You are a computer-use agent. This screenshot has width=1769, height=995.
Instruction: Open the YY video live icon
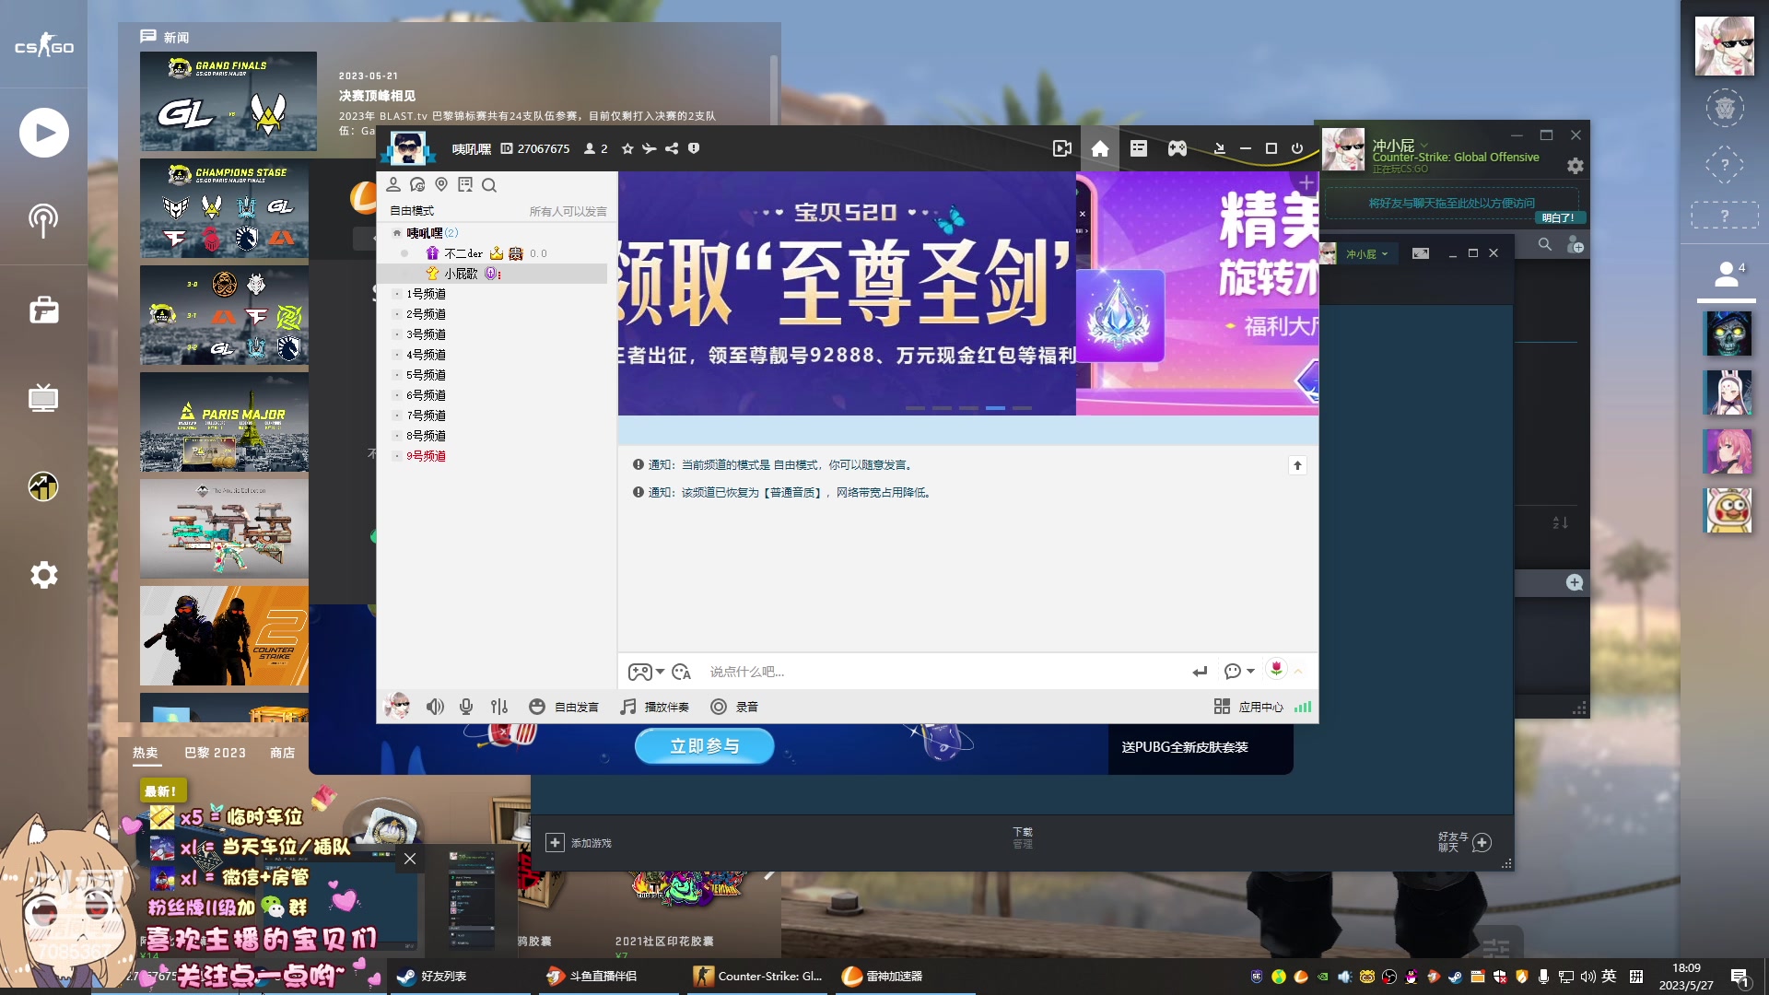click(x=1061, y=148)
